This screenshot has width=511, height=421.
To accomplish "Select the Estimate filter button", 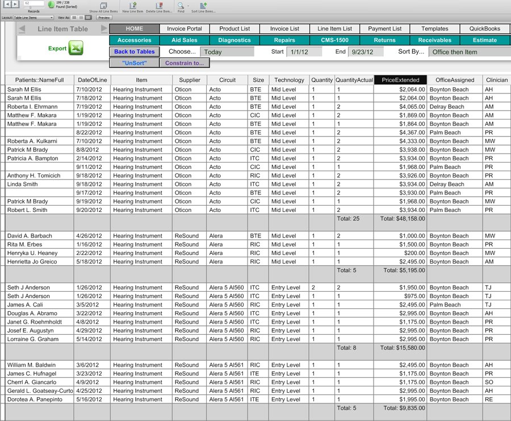I will tap(485, 40).
